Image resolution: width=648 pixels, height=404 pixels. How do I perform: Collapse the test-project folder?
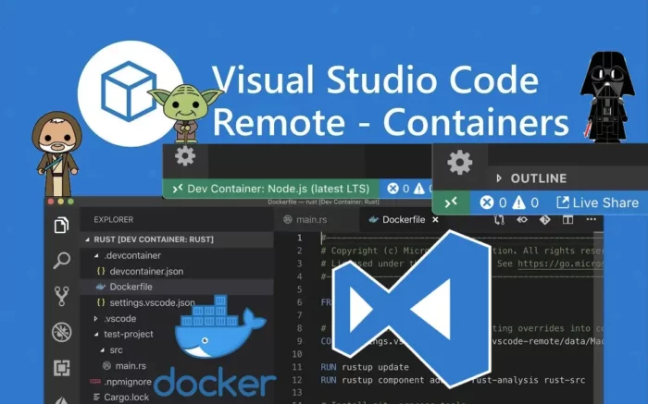pyautogui.click(x=96, y=335)
